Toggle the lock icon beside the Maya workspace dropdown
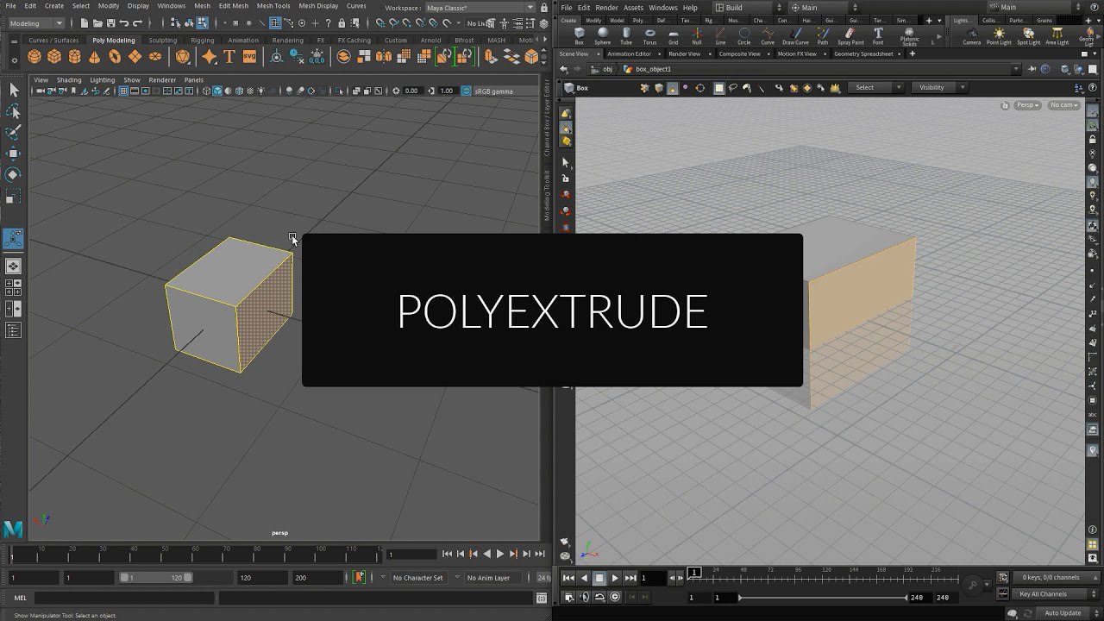The width and height of the screenshot is (1104, 621). tap(544, 8)
